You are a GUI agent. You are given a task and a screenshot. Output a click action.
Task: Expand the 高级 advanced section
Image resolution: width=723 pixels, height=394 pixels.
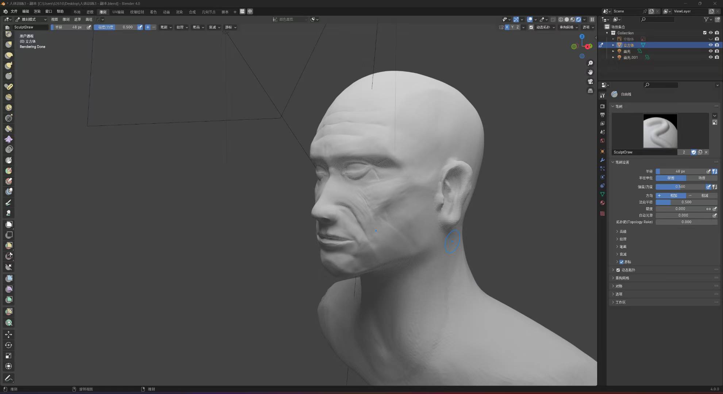(623, 232)
